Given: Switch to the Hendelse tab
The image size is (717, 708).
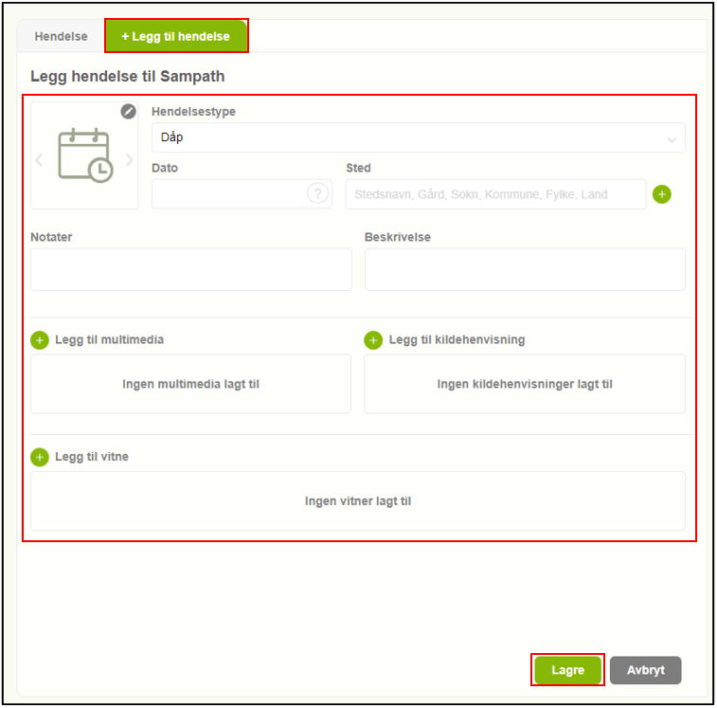Looking at the screenshot, I should 61,37.
